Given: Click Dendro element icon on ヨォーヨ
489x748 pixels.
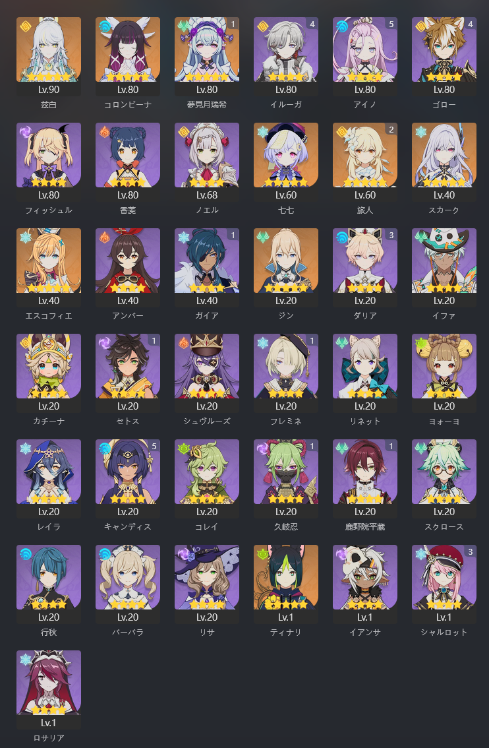Looking at the screenshot, I should tap(421, 342).
